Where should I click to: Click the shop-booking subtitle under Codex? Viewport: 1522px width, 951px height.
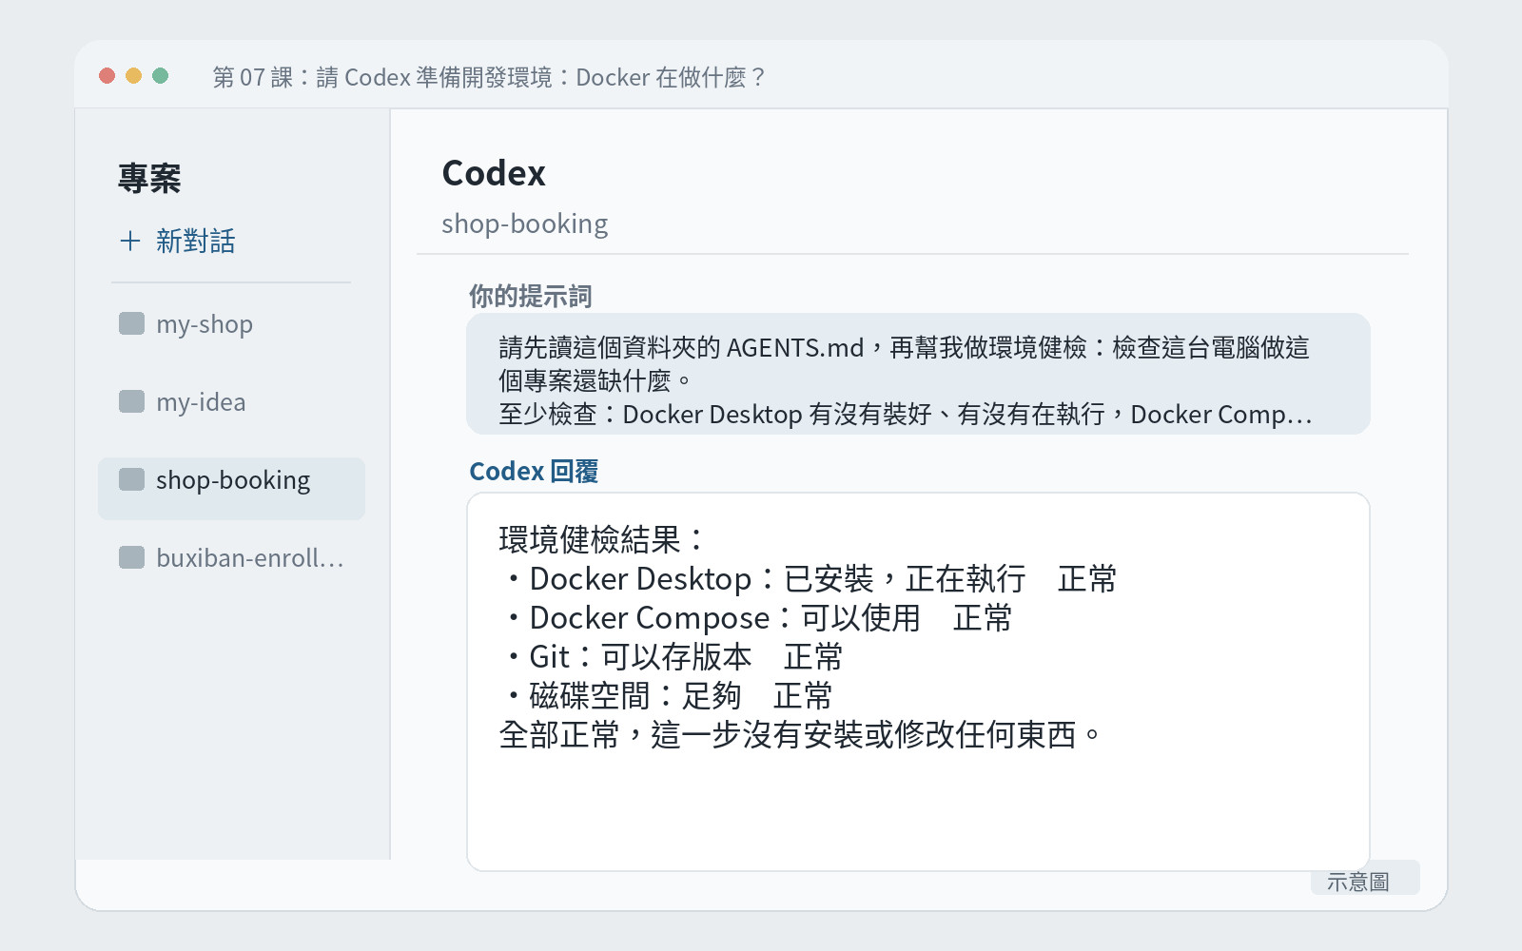click(524, 224)
